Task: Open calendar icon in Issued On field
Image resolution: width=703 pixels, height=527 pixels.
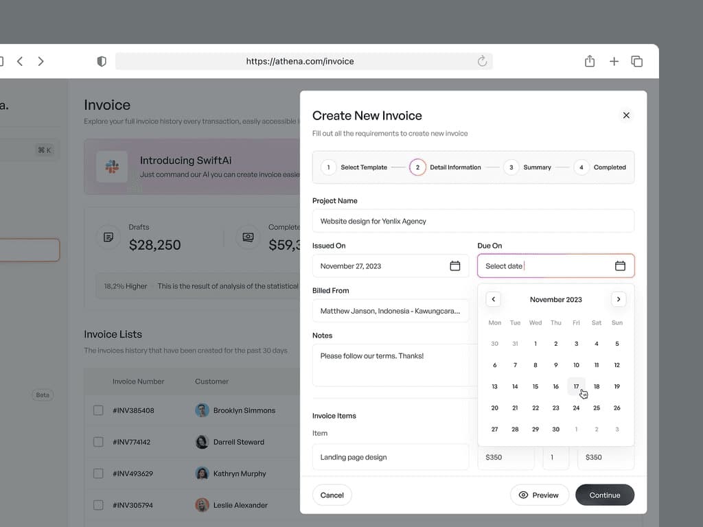Action: 454,266
